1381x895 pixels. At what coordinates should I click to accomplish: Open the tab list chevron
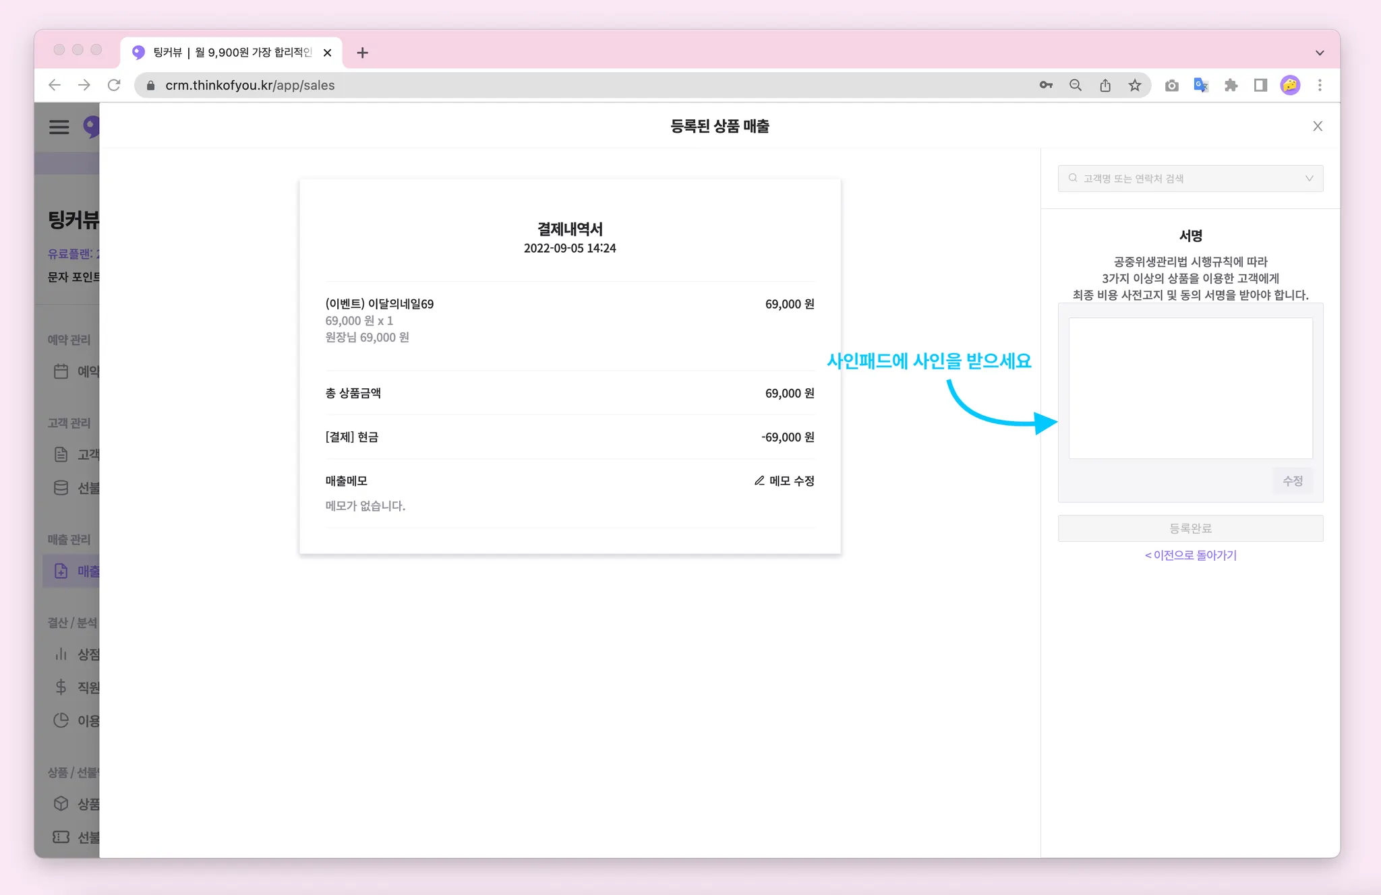point(1320,53)
